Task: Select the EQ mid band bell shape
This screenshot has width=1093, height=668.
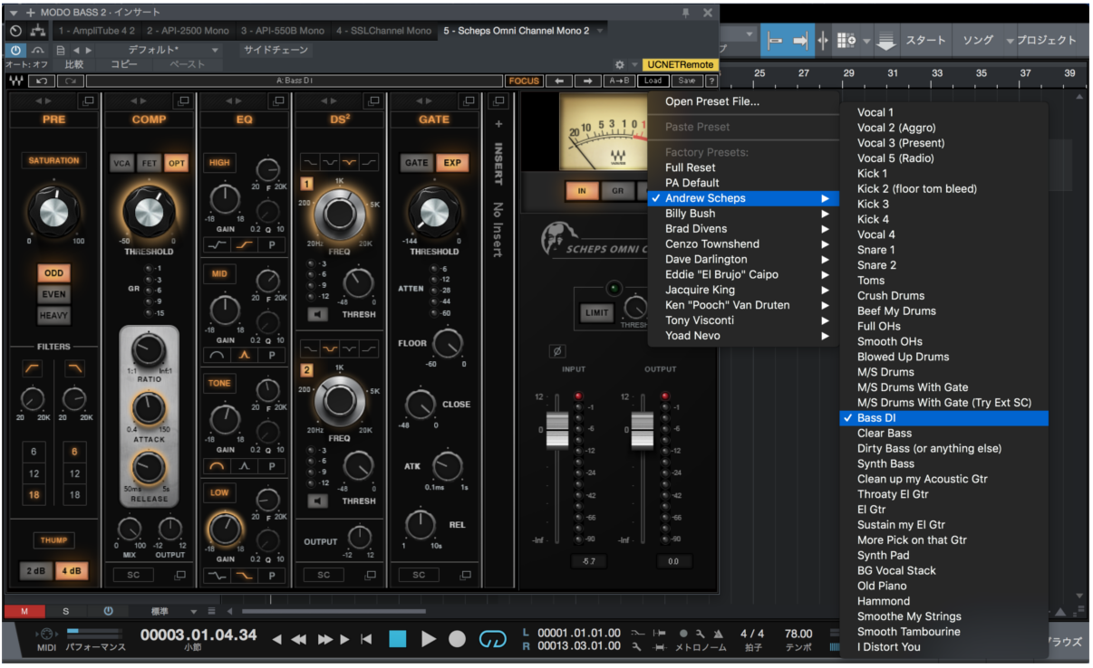Action: coord(244,355)
